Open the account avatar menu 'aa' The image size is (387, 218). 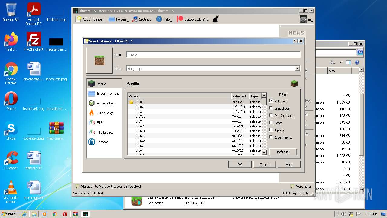tap(306, 19)
